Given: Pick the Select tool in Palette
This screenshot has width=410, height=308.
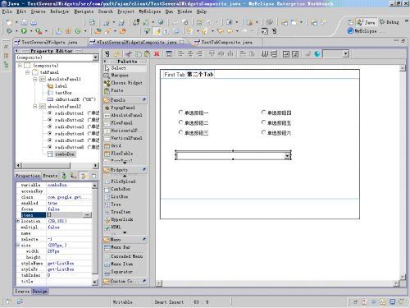Looking at the screenshot, I should [x=125, y=68].
